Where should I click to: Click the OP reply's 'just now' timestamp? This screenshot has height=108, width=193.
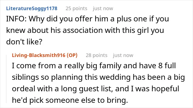point(123,55)
